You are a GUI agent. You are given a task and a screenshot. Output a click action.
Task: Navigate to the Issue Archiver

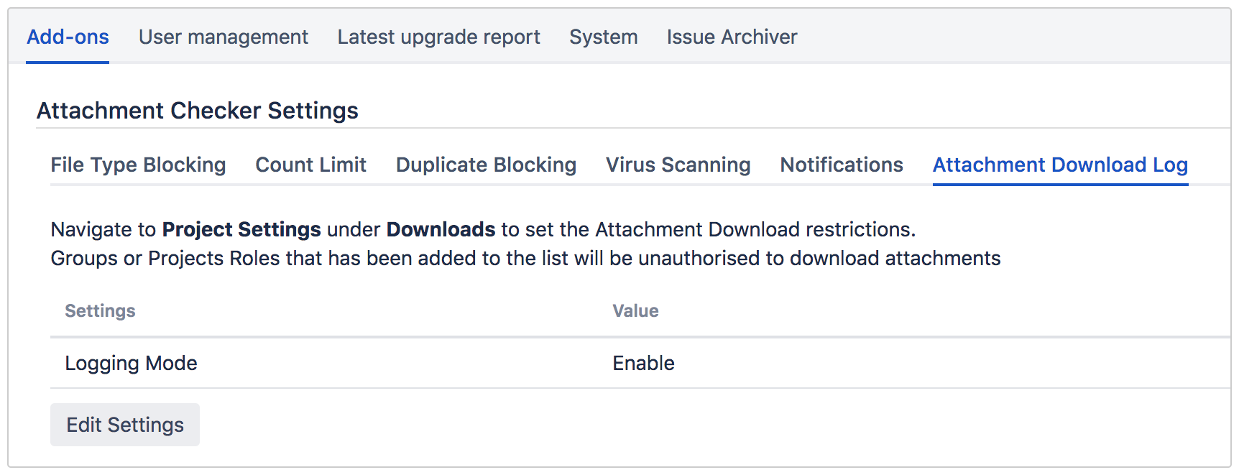point(731,36)
